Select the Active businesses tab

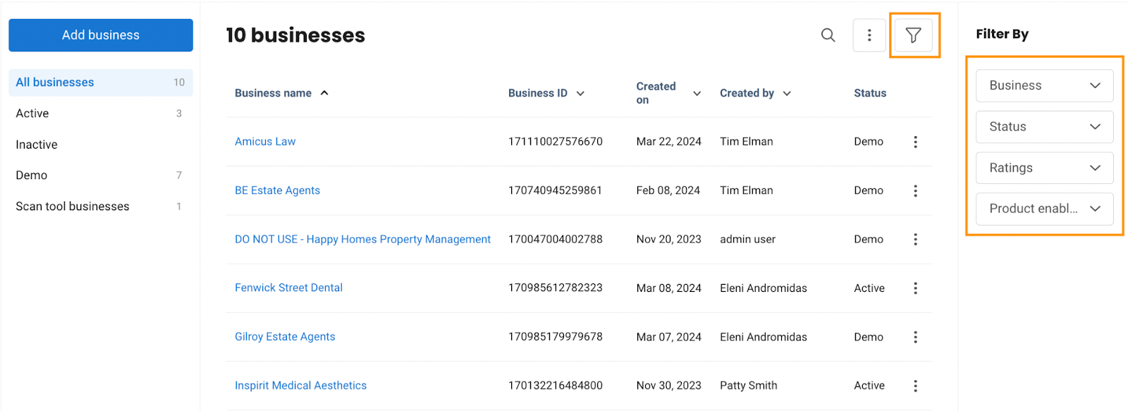(x=101, y=114)
